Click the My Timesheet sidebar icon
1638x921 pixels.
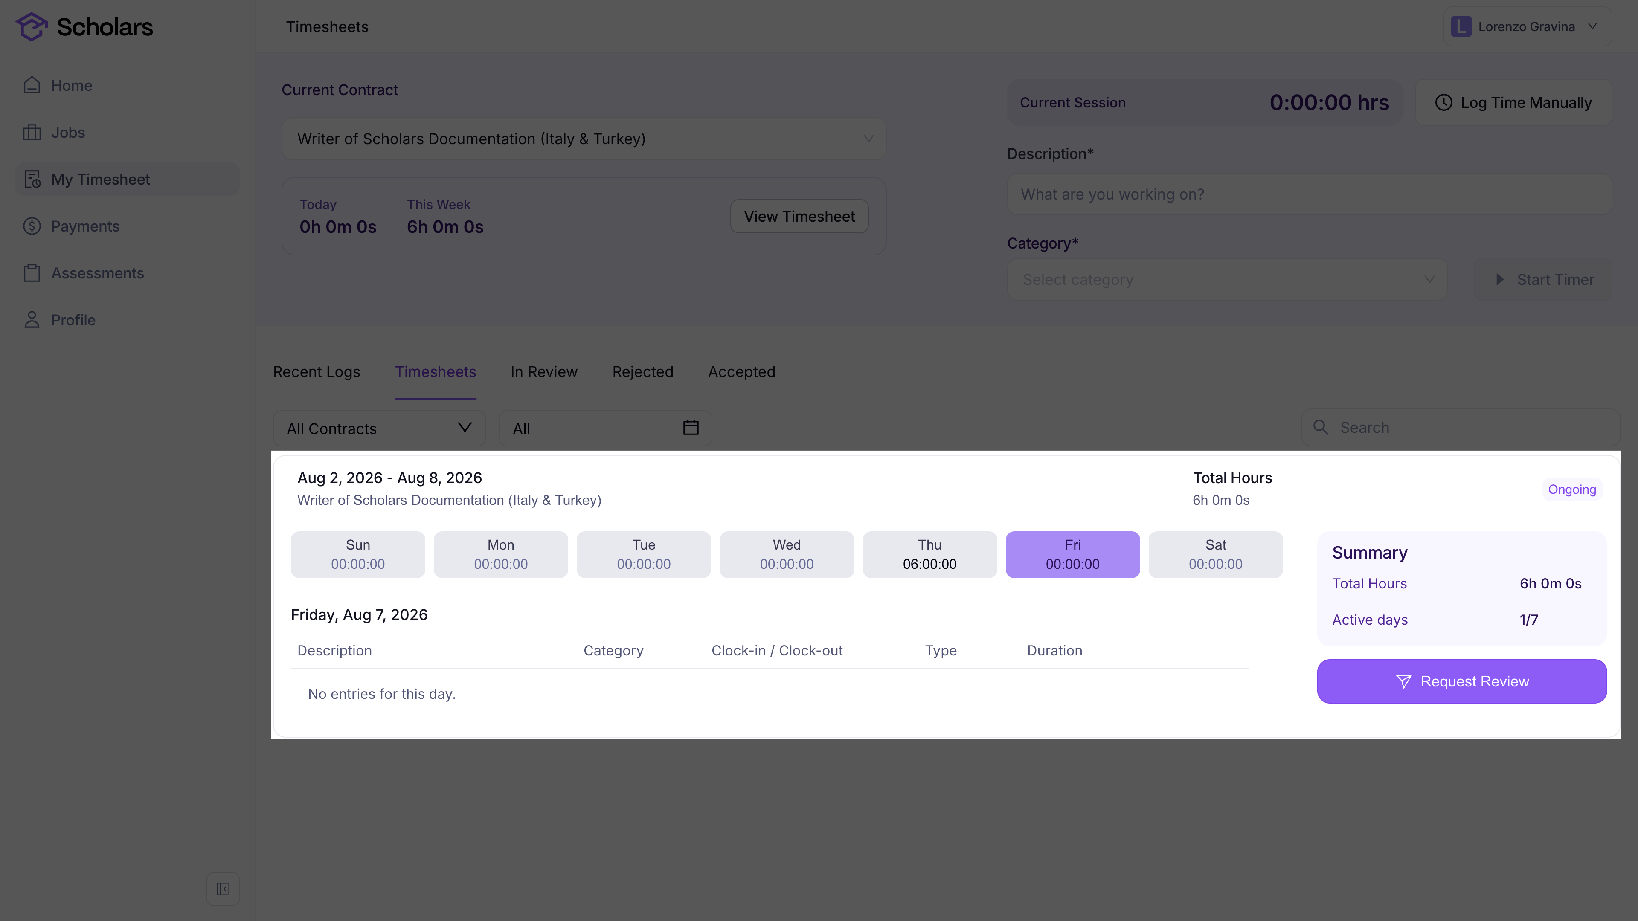coord(32,179)
